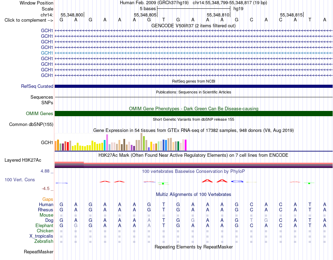Click the cyan bar in GTEx chart
333x260 pixels.
tap(104, 145)
